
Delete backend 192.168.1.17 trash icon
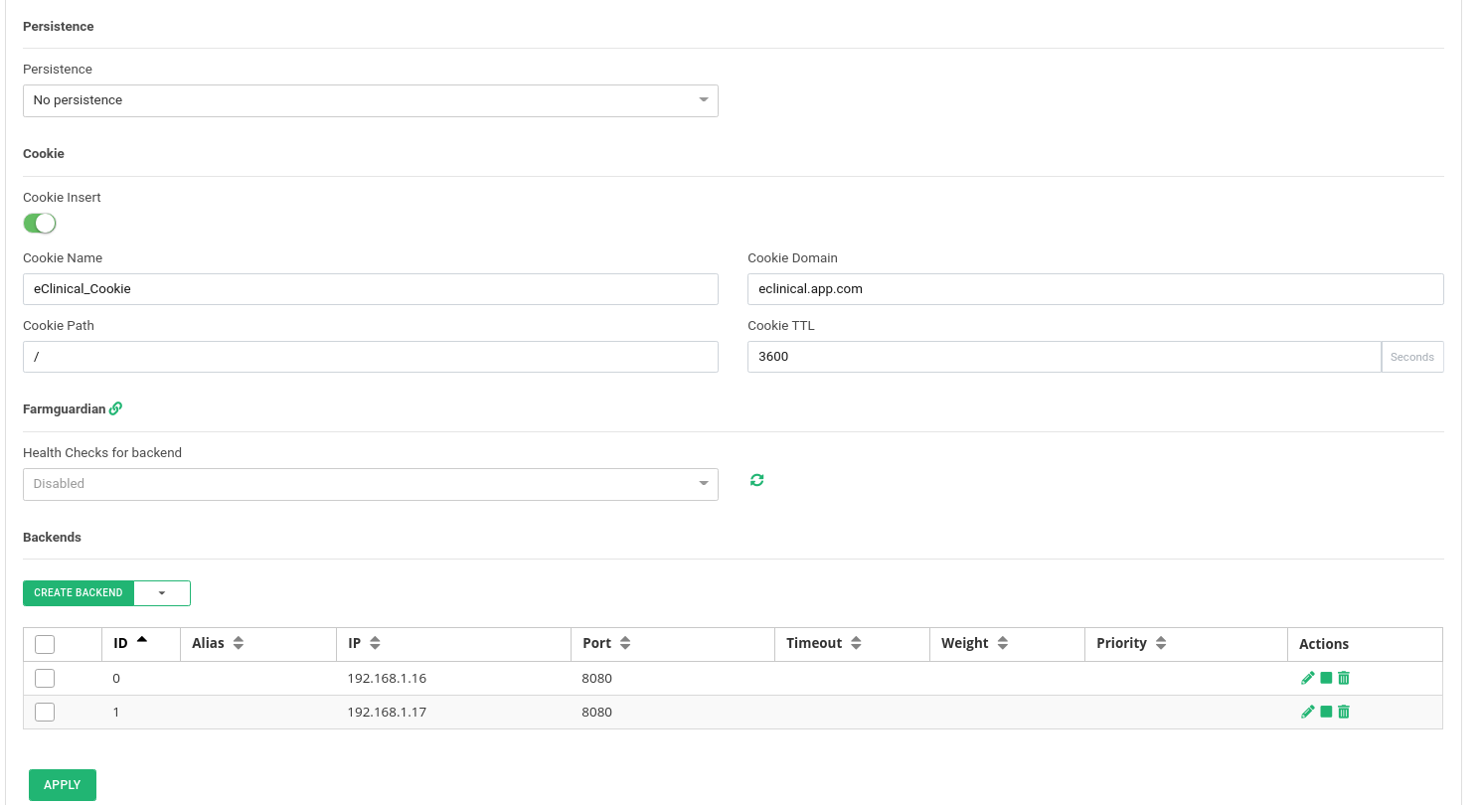(x=1344, y=712)
